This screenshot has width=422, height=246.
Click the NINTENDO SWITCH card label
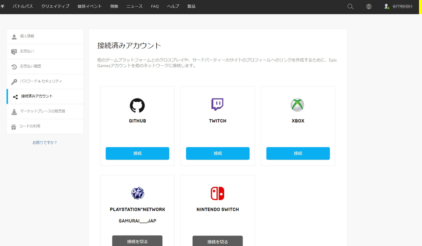point(218,209)
